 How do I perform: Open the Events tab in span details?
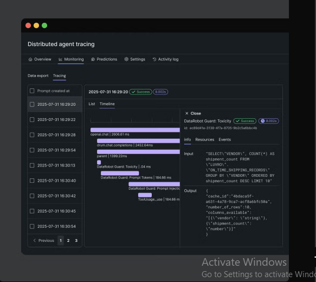click(225, 139)
